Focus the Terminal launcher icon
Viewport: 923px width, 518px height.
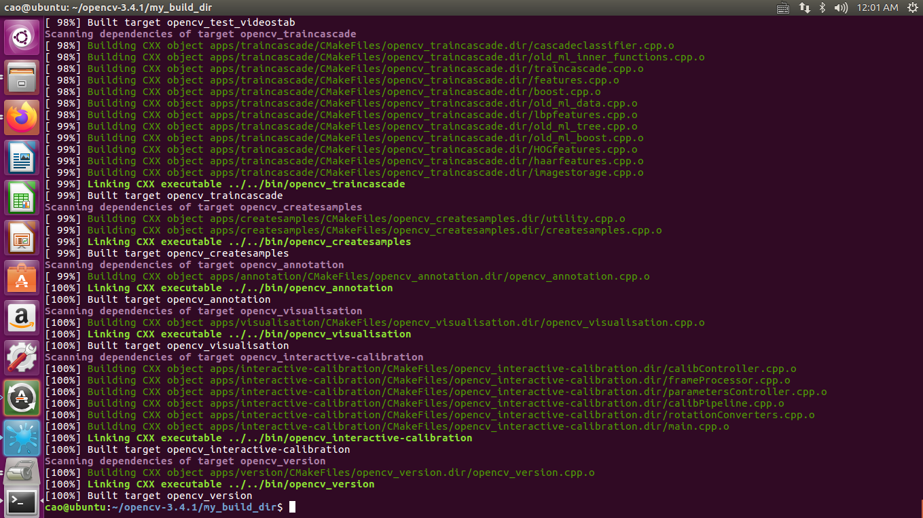click(22, 503)
